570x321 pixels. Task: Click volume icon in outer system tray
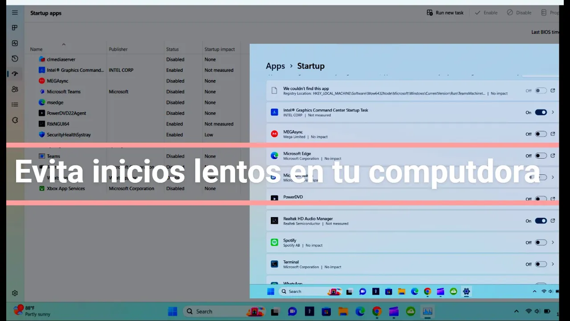tap(537, 311)
